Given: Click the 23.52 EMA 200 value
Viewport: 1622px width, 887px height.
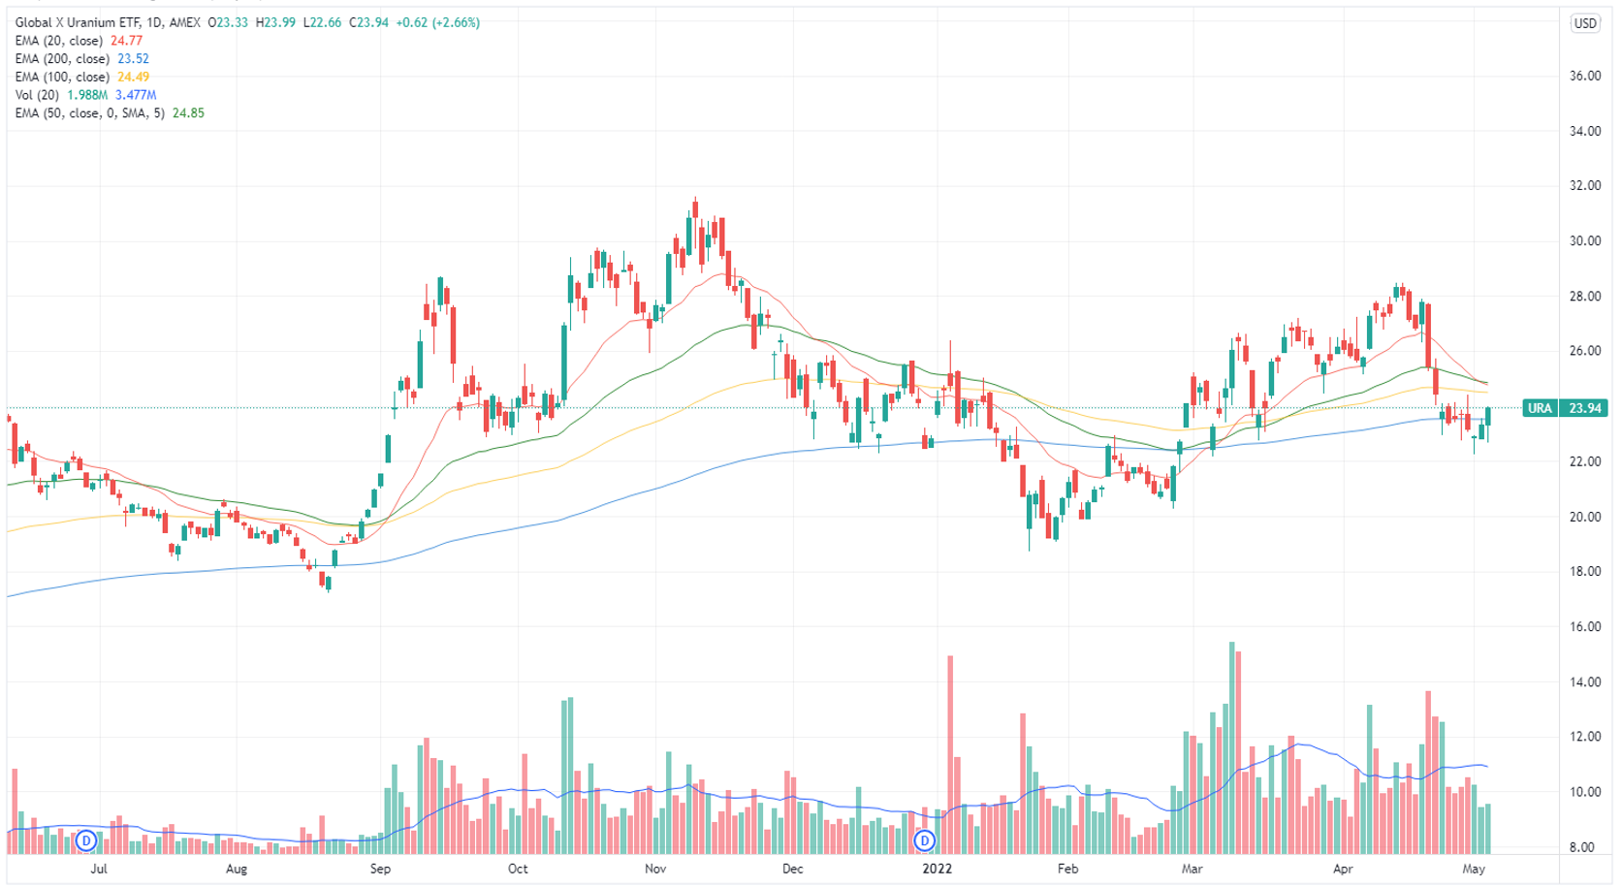Looking at the screenshot, I should click(133, 59).
